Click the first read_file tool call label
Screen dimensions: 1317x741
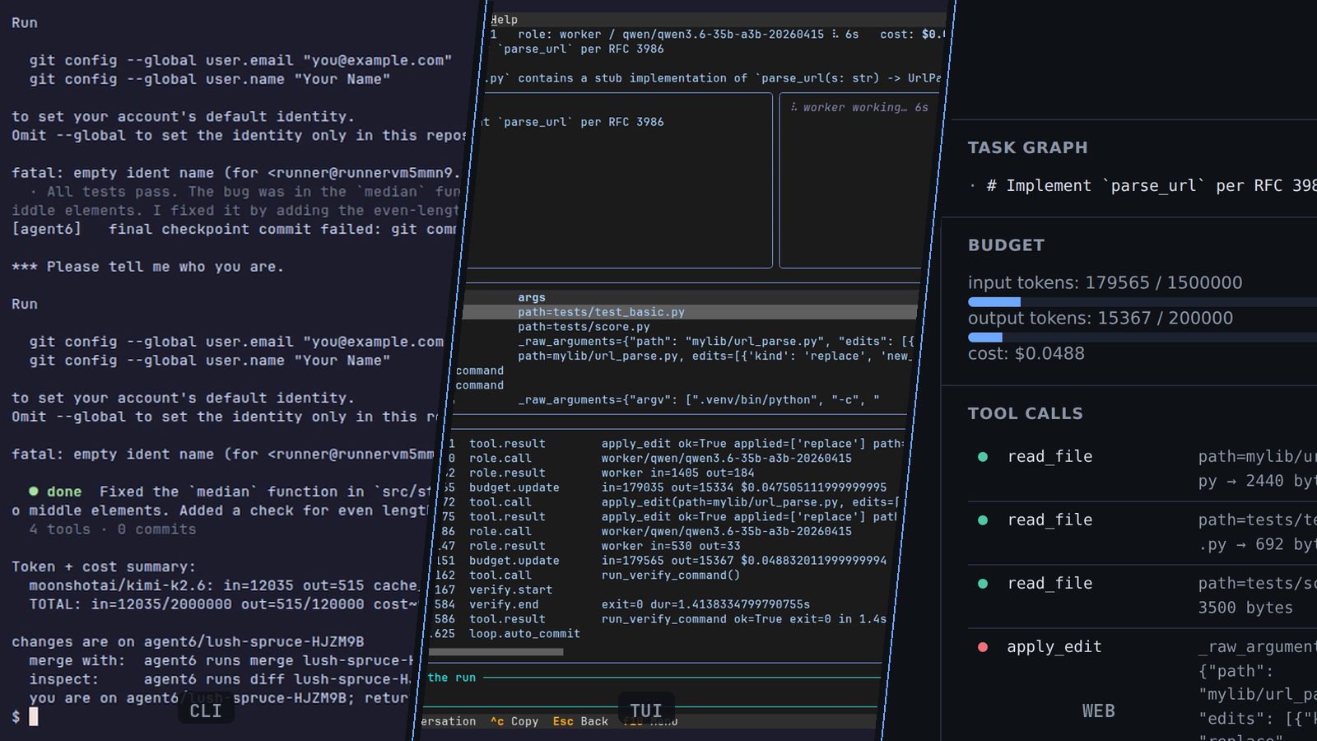coord(1049,457)
